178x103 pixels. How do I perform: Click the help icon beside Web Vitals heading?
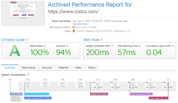coord(102,40)
